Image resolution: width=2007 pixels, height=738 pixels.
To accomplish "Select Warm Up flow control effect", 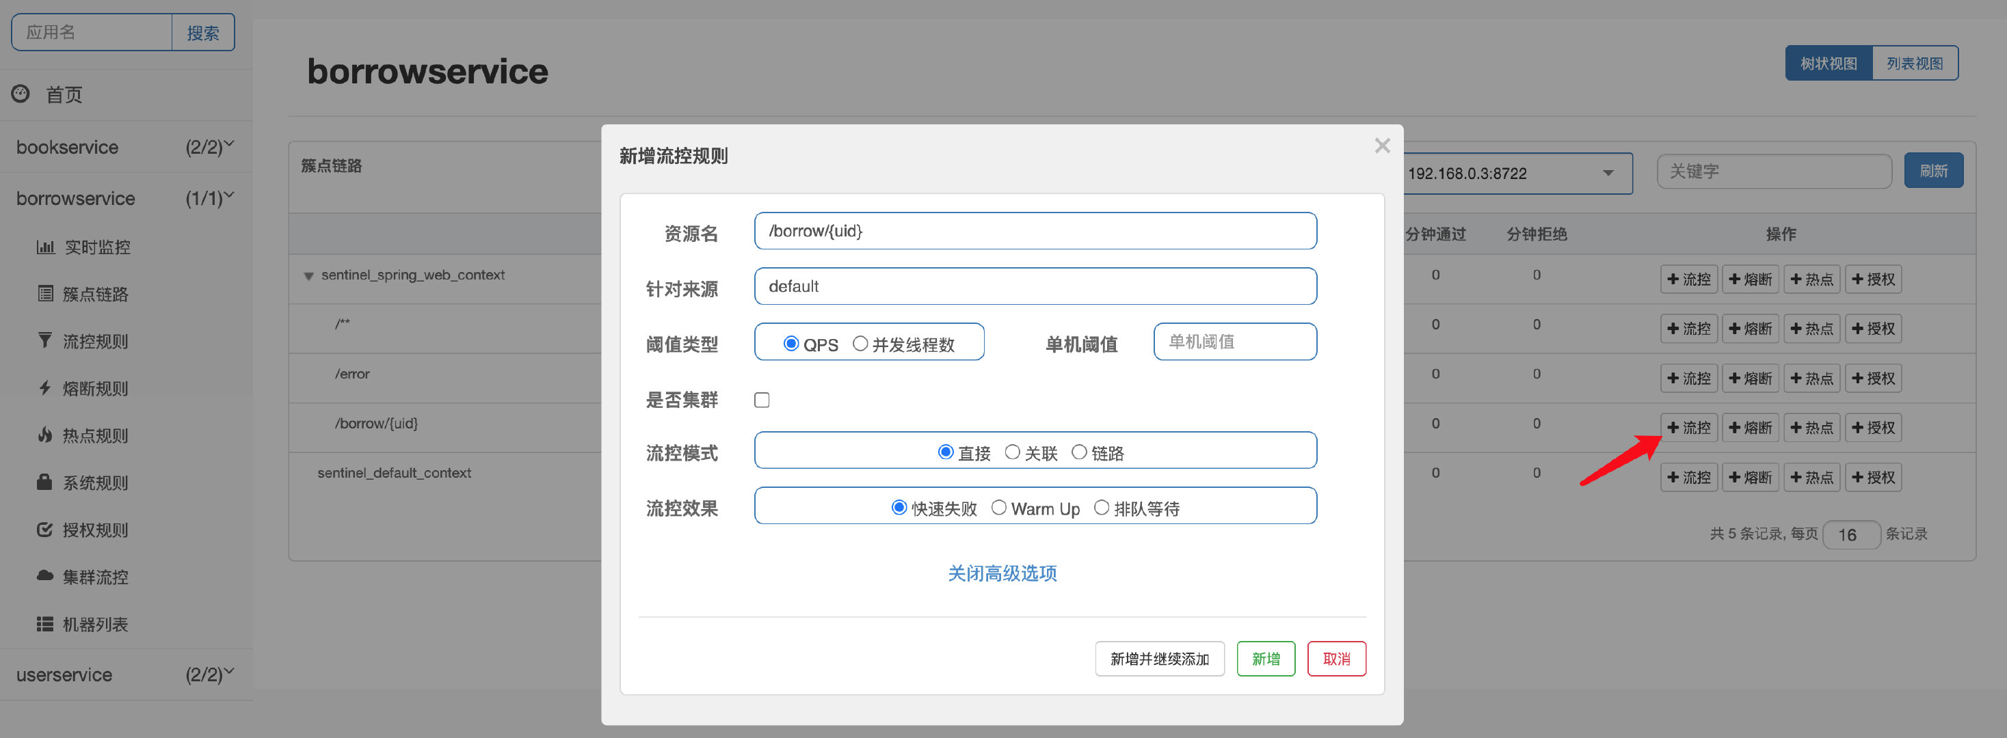I will coord(999,508).
